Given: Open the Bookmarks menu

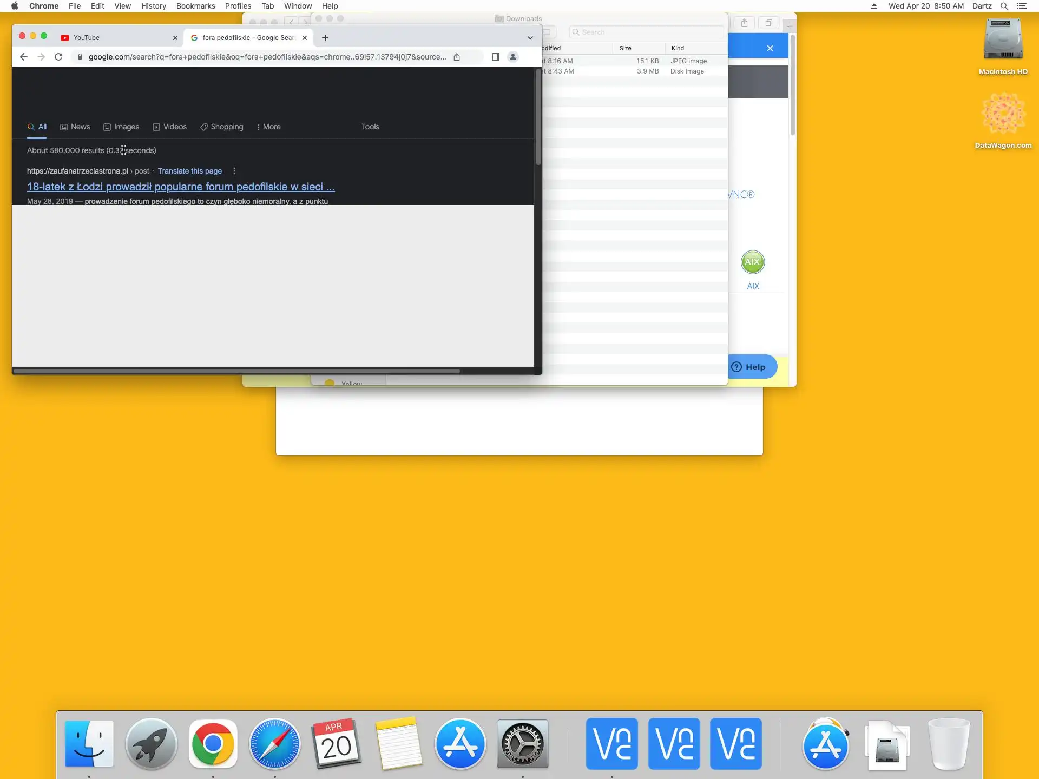Looking at the screenshot, I should click(195, 6).
